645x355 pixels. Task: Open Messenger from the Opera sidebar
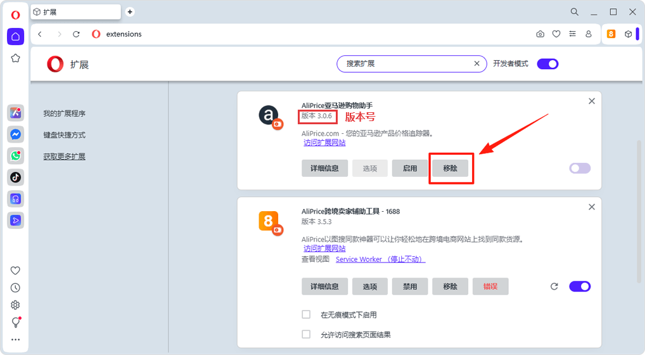coord(16,134)
